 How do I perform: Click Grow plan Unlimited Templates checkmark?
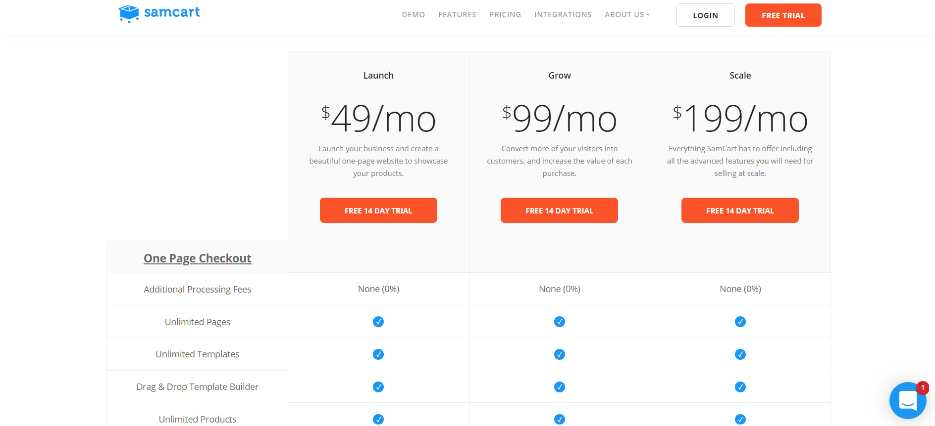click(x=560, y=354)
